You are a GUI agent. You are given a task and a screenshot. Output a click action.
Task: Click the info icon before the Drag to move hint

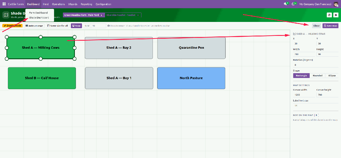click(x=108, y=26)
